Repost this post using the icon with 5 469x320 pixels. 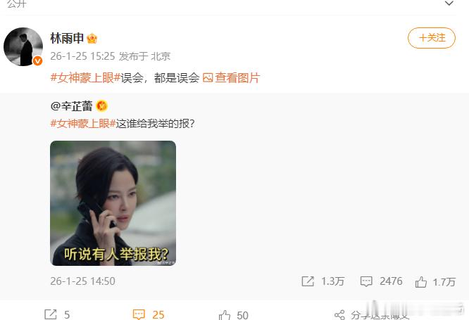[x=50, y=314]
